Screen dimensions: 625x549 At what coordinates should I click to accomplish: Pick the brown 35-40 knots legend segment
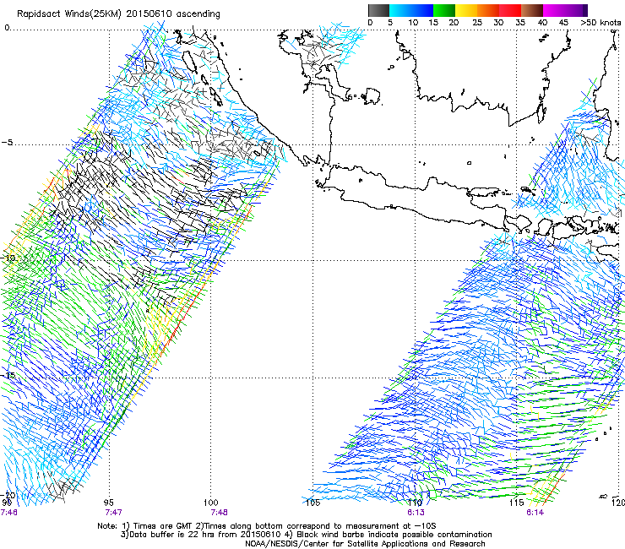532,10
